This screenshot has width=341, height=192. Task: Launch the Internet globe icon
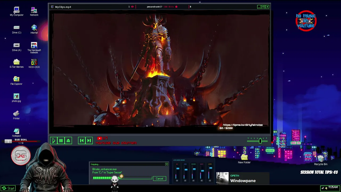(34, 29)
